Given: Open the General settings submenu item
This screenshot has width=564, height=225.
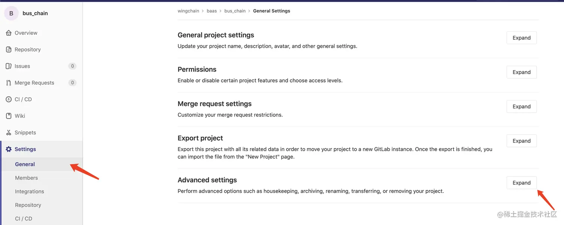Looking at the screenshot, I should [x=25, y=164].
